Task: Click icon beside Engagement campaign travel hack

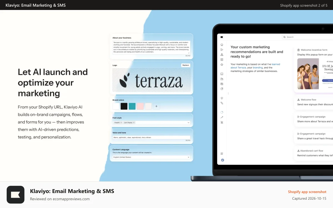Action: click(x=298, y=134)
